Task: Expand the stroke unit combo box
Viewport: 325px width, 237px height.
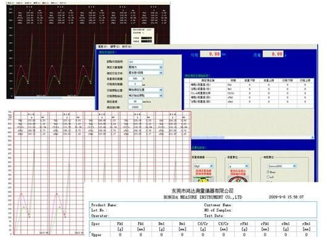Action: click(282, 166)
